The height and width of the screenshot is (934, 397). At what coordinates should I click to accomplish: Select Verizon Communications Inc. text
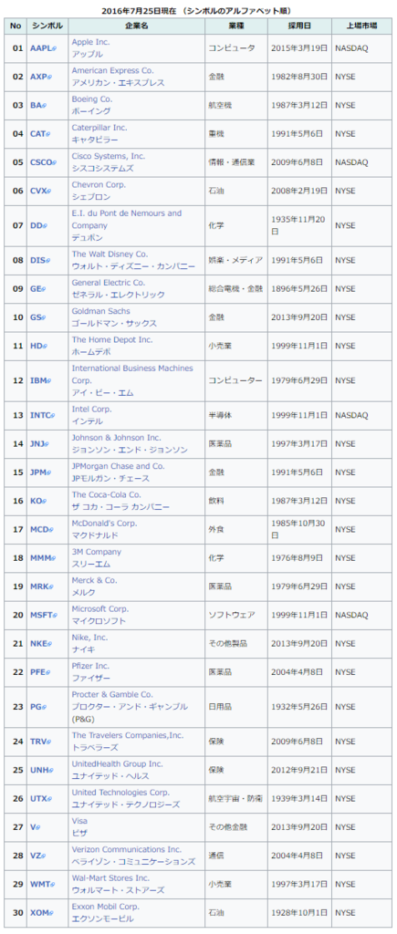(126, 850)
